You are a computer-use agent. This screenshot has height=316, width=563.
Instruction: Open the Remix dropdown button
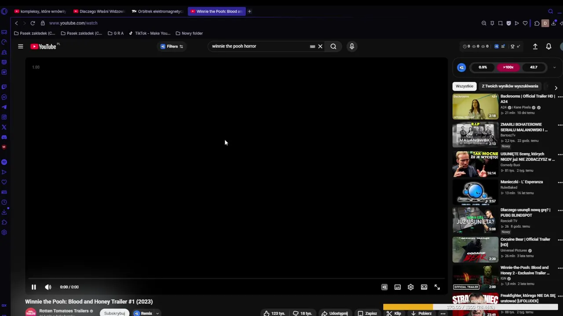[x=146, y=313]
